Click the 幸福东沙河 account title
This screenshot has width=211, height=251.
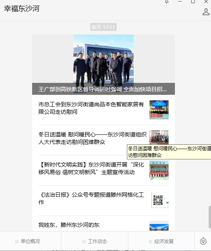[21, 8]
